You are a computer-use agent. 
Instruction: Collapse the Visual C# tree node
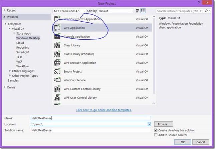[x=10, y=28]
